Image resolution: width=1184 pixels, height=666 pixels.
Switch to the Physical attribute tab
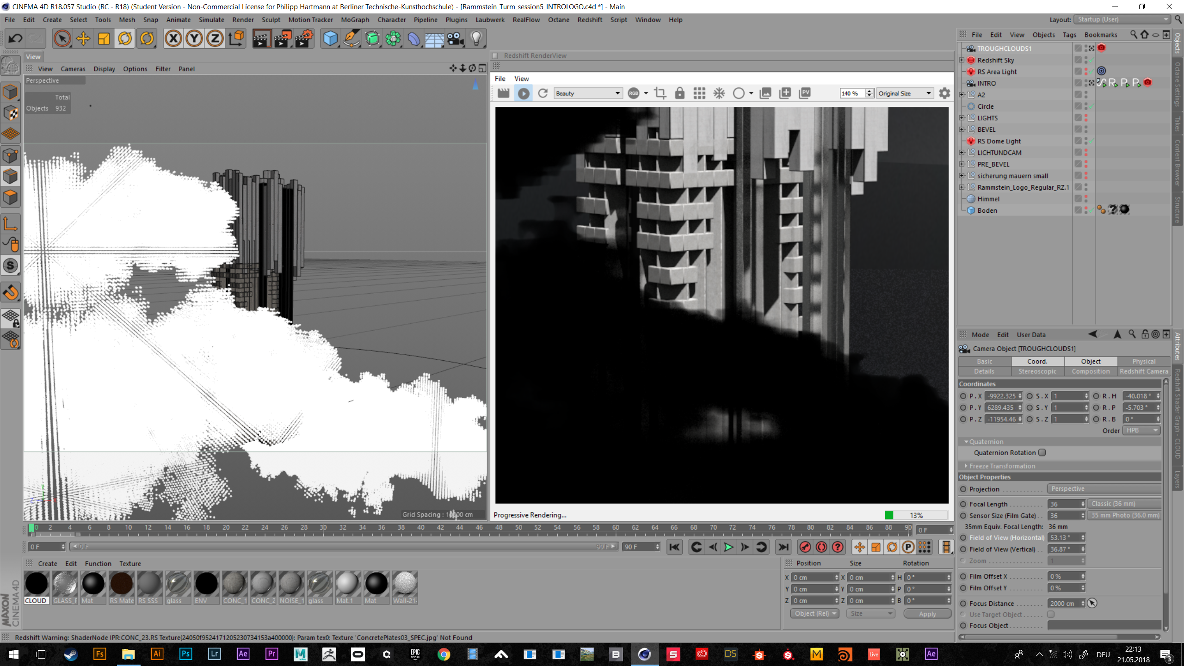pos(1143,361)
